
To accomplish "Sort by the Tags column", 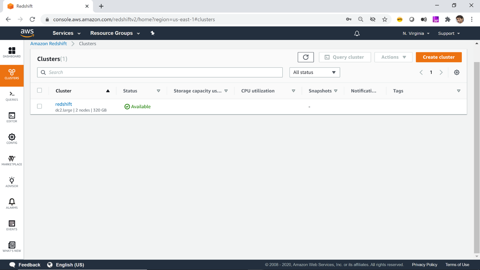I will 459,91.
